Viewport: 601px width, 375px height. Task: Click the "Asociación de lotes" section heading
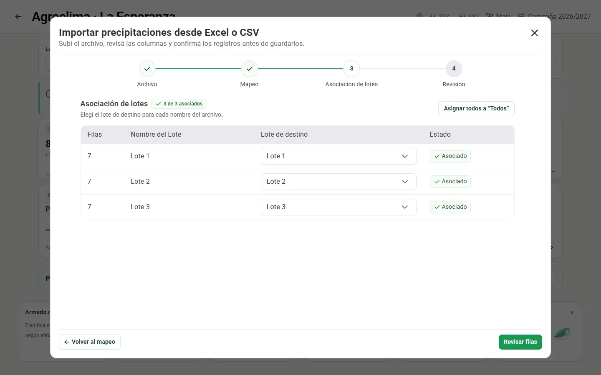point(114,104)
